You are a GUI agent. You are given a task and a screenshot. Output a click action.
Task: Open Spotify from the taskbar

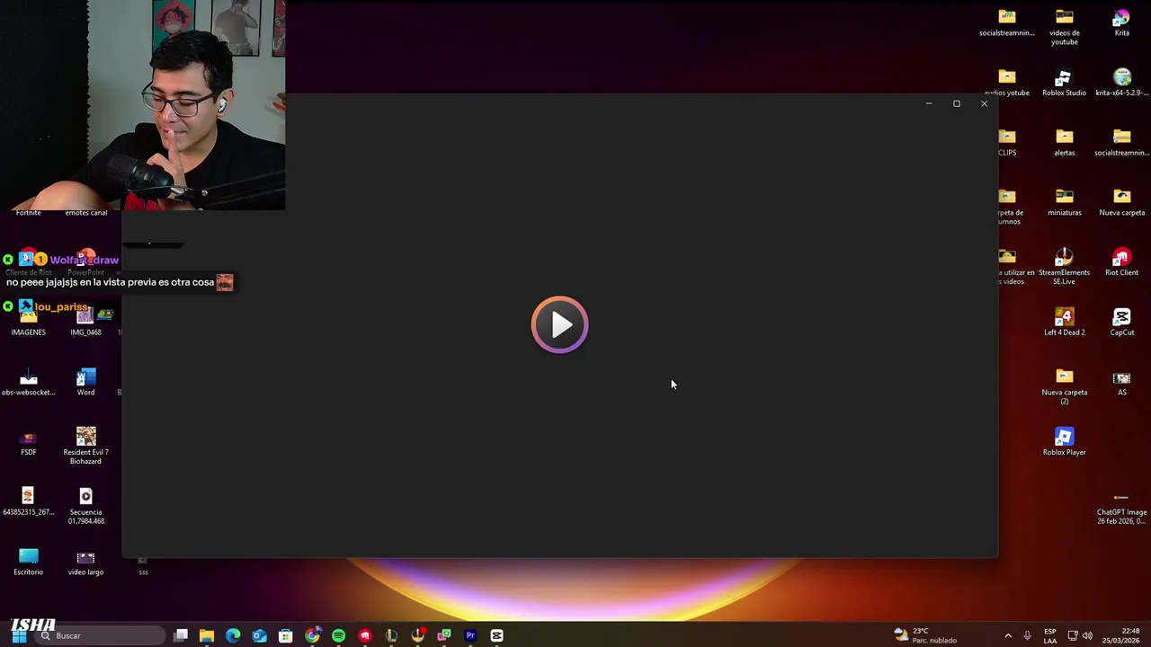click(x=338, y=635)
